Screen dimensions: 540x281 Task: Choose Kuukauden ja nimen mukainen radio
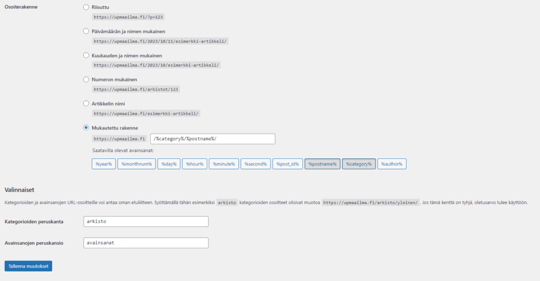86,55
